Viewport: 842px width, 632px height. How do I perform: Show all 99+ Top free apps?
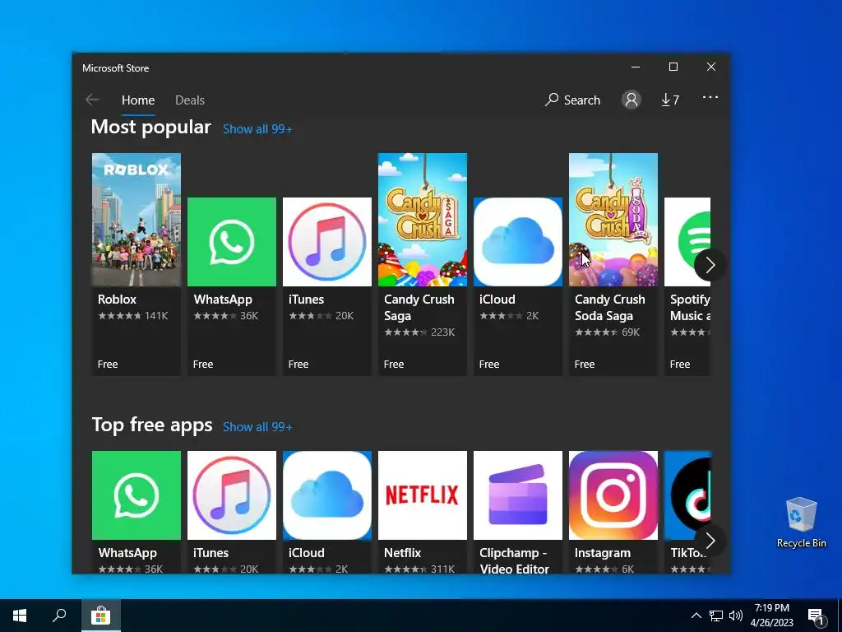point(257,427)
